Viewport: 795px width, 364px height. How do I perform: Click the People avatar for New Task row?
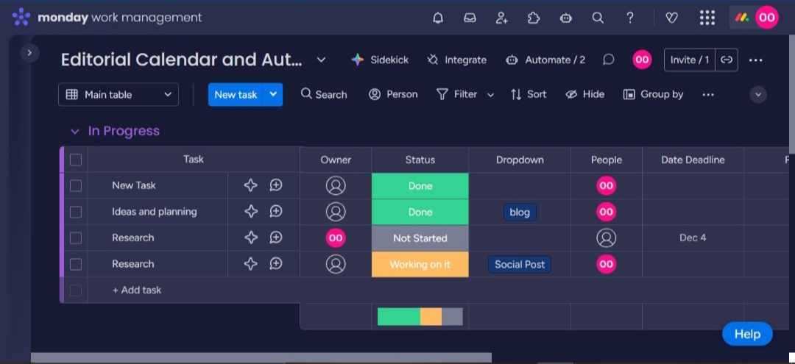[x=607, y=185]
